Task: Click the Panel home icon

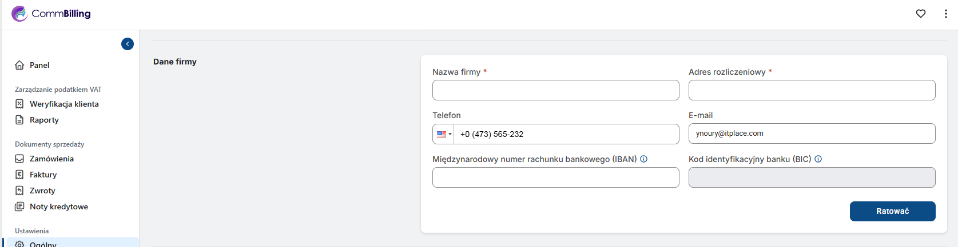Action: point(19,65)
